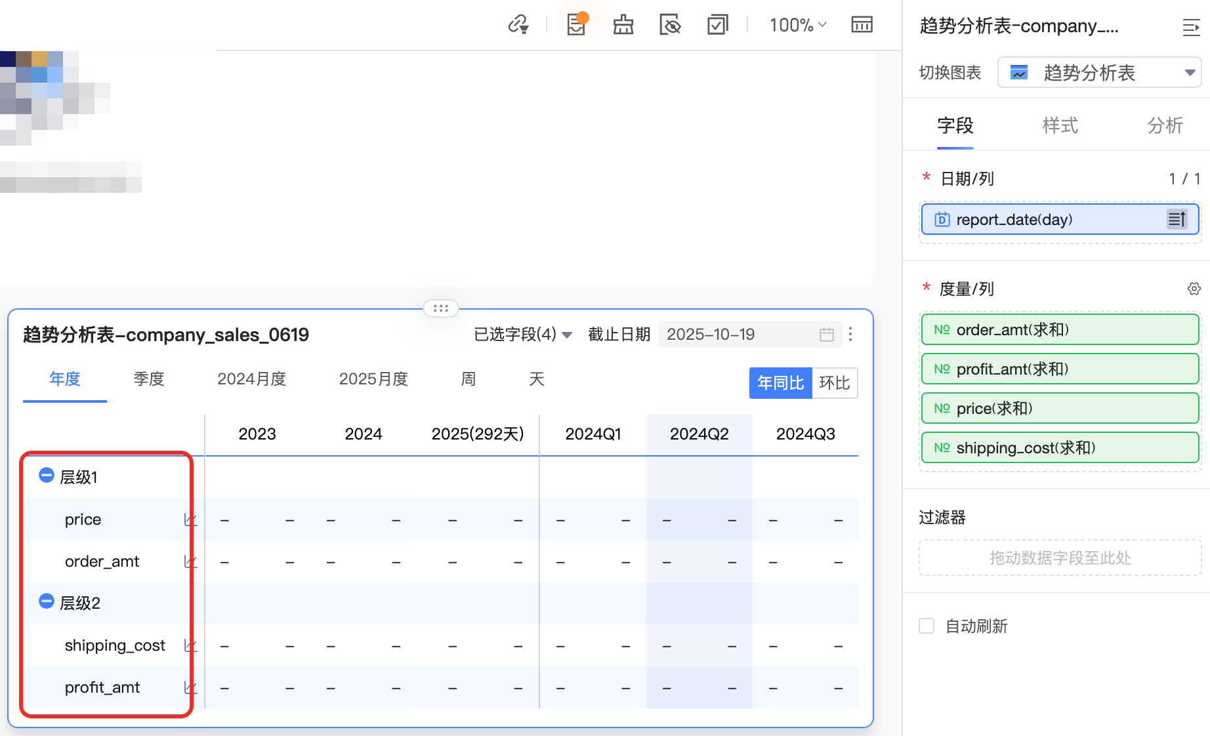Switch comparison to 环比
Image resolution: width=1210 pixels, height=736 pixels.
click(x=834, y=383)
